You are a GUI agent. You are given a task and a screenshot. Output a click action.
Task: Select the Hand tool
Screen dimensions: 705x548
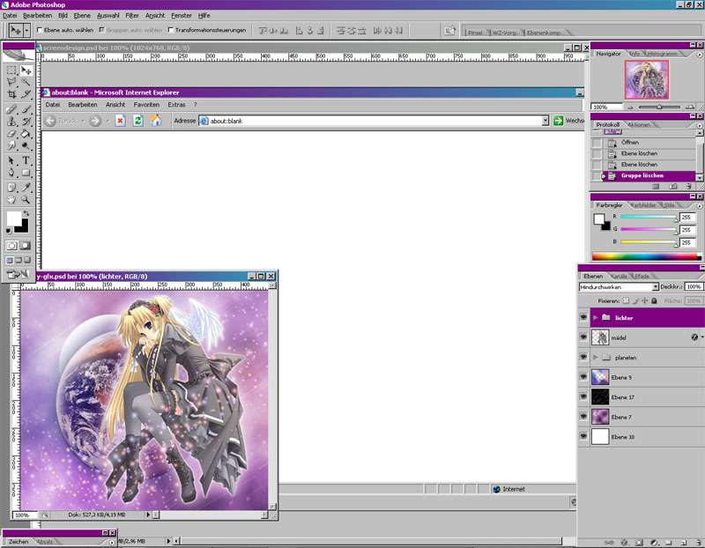[11, 199]
